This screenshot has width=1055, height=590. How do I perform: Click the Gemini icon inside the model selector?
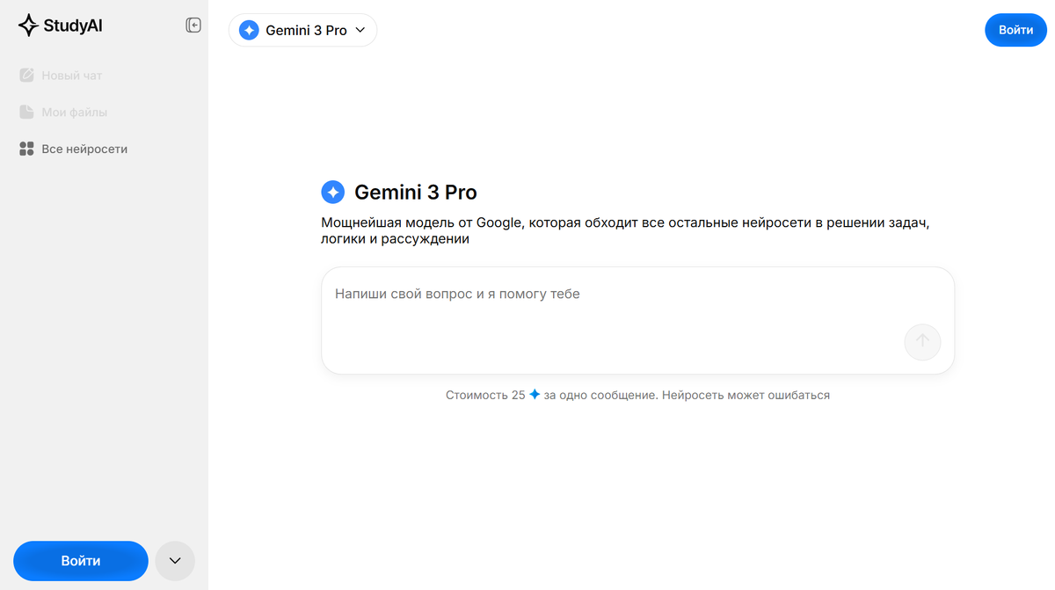tap(249, 31)
